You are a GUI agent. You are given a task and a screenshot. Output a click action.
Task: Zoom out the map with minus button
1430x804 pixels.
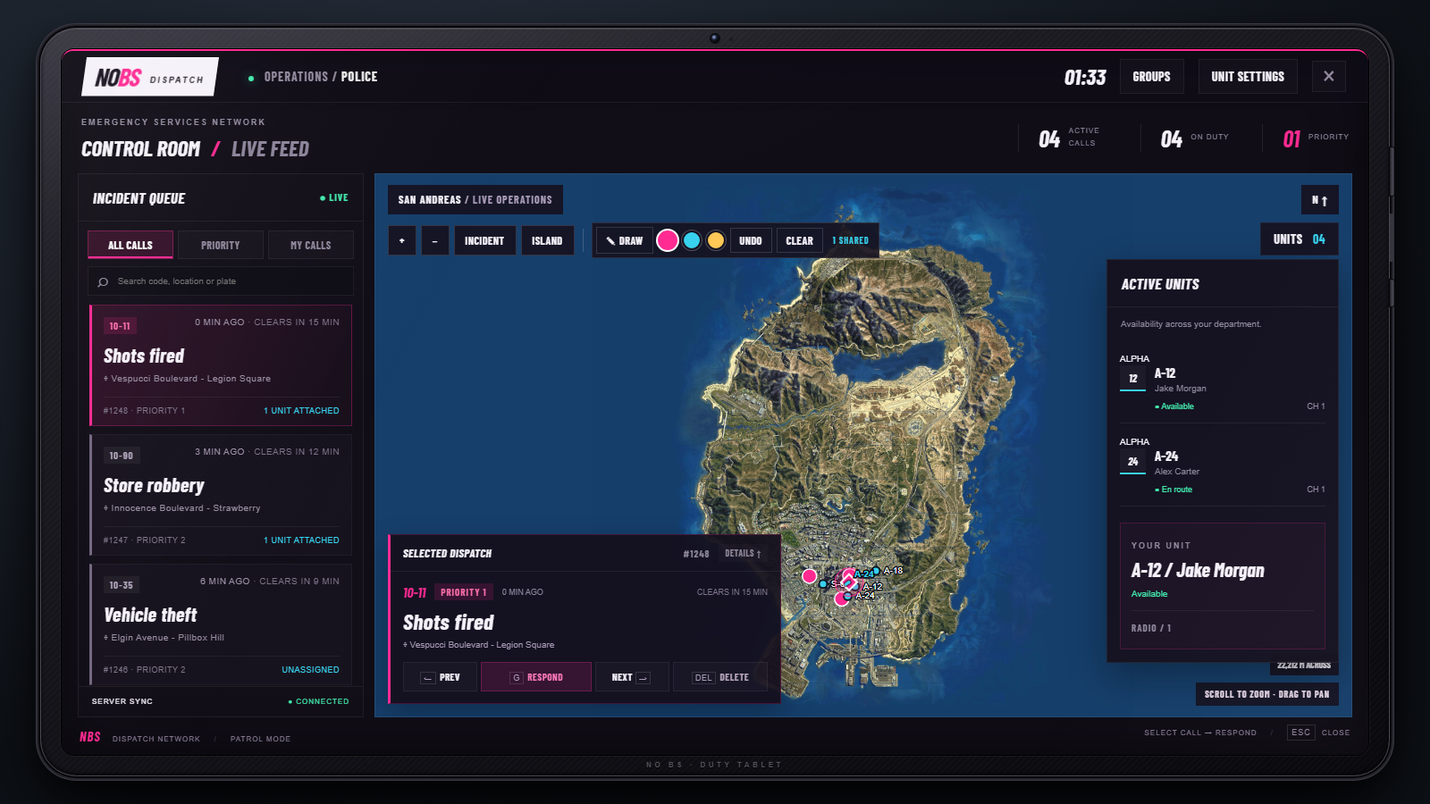(x=435, y=240)
